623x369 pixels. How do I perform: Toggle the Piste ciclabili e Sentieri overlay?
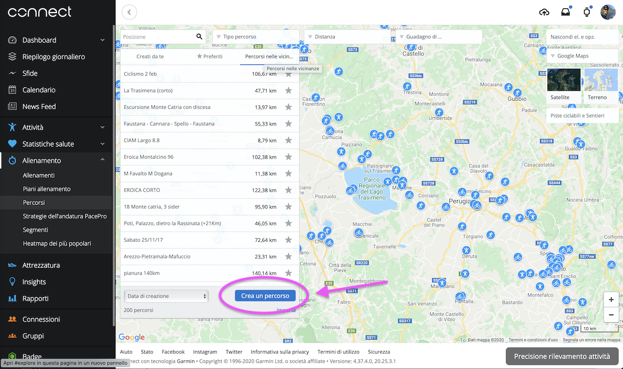pos(582,115)
